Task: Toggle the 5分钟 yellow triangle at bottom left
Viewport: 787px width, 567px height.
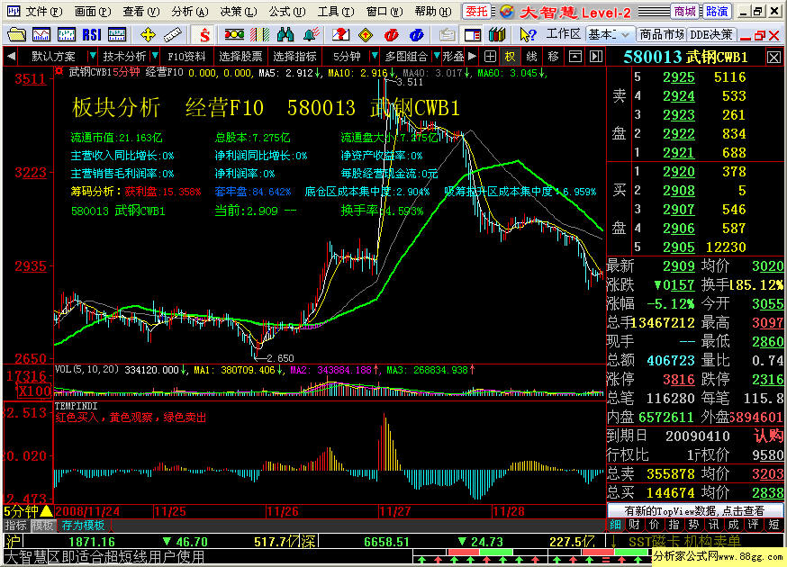Action: pyautogui.click(x=46, y=511)
